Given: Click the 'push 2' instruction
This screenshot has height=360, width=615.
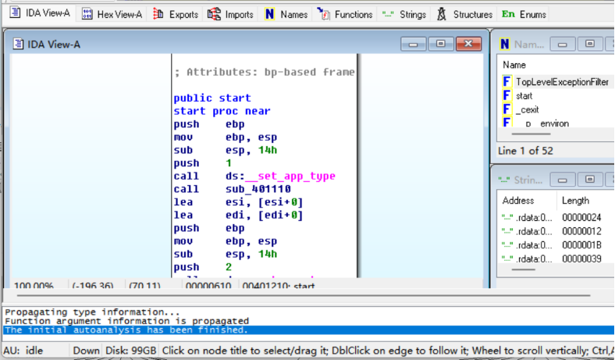Looking at the screenshot, I should [202, 267].
